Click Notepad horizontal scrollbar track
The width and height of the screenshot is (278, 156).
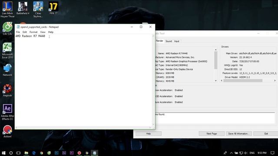pyautogui.click(x=83, y=127)
